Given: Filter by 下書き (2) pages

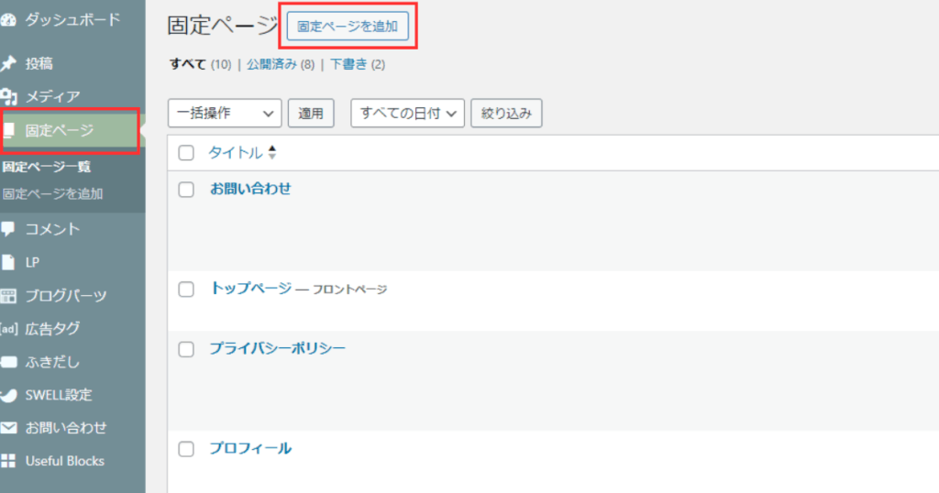Looking at the screenshot, I should pyautogui.click(x=358, y=65).
